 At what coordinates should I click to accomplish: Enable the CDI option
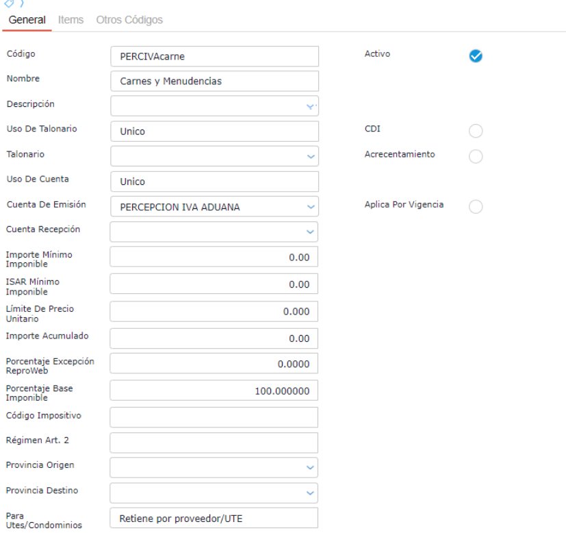[476, 131]
